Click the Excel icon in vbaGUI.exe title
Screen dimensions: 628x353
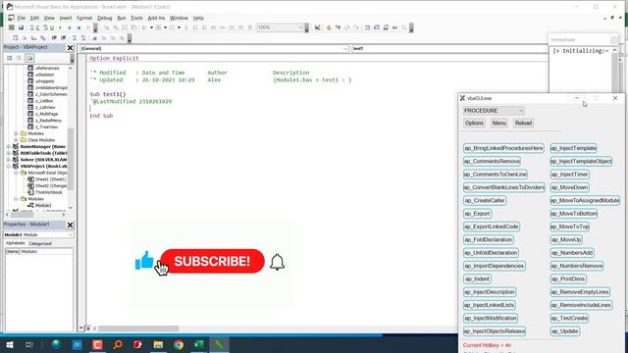(462, 98)
